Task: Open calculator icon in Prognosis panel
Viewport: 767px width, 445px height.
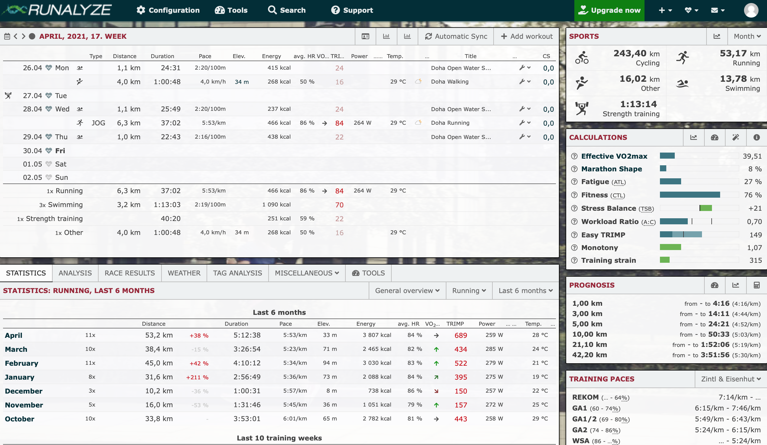Action: tap(756, 285)
